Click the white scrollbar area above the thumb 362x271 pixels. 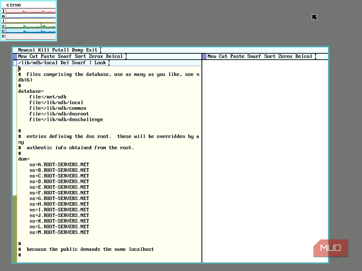15,130
